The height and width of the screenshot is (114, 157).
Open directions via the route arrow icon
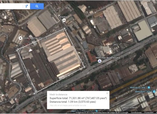pos(26,6)
